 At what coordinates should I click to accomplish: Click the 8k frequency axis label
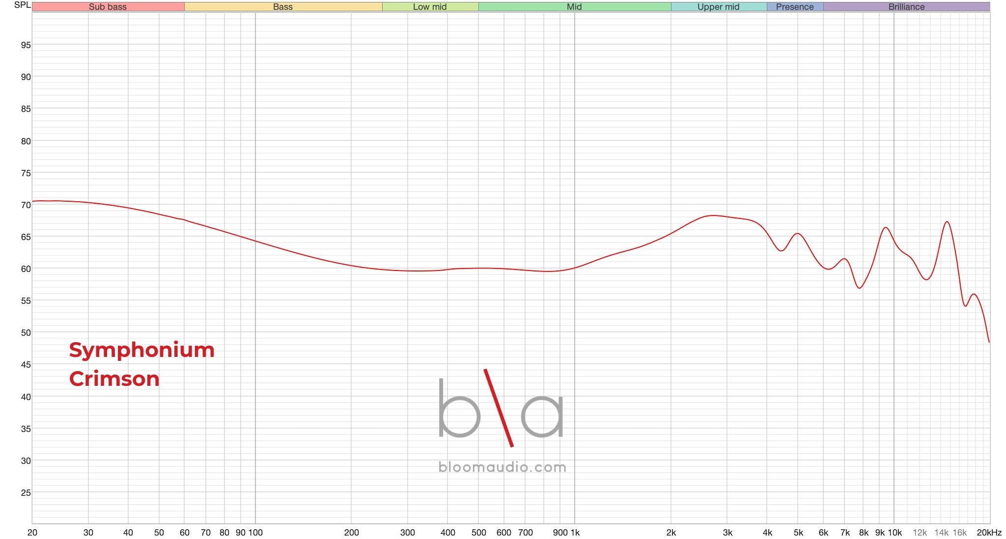(x=864, y=533)
